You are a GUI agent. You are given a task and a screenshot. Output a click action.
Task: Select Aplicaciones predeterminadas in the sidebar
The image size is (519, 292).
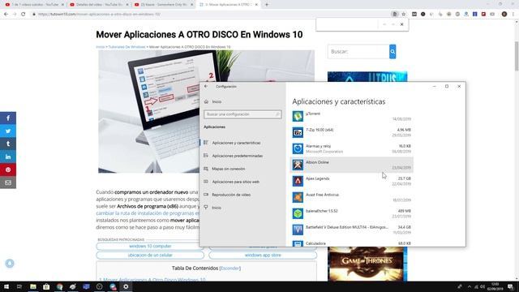(x=237, y=156)
